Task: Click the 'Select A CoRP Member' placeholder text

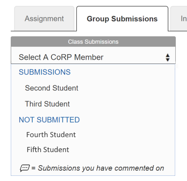Action: (x=61, y=57)
